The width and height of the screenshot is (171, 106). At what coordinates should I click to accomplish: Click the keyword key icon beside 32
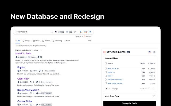(x=38, y=57)
